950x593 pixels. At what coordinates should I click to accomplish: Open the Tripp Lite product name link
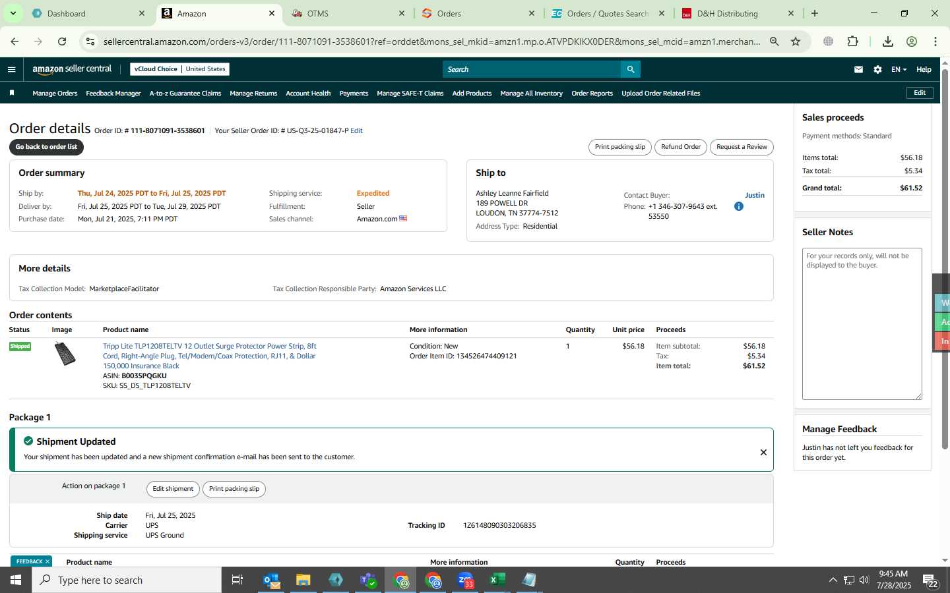(210, 356)
